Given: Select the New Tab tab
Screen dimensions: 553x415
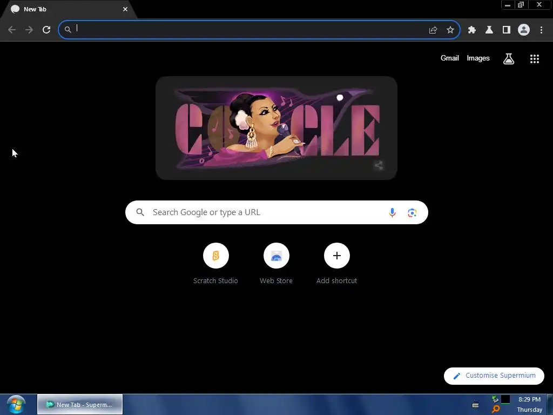Looking at the screenshot, I should (69, 10).
